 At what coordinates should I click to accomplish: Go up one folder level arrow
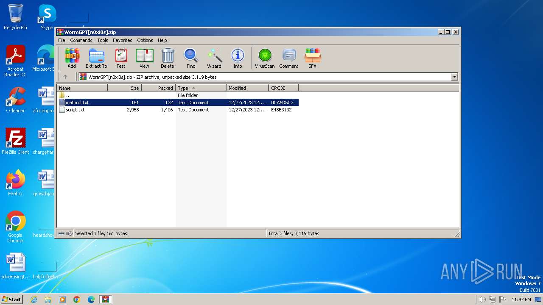65,77
